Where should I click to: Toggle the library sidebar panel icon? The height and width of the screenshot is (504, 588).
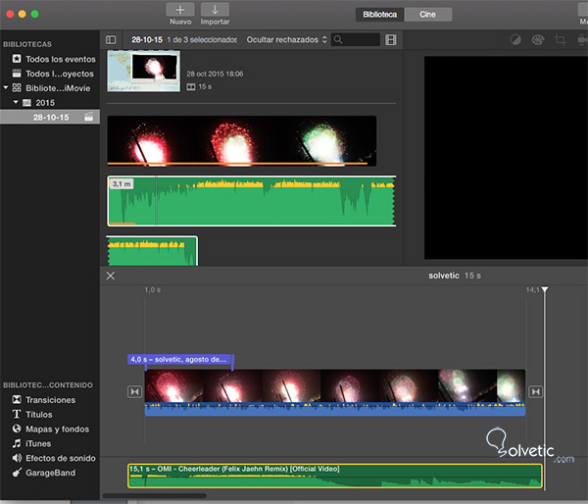(111, 40)
